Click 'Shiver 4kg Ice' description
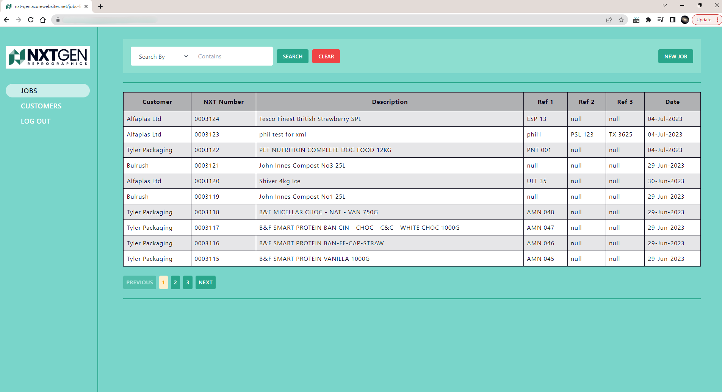Screen dimensions: 722x392 [x=280, y=181]
